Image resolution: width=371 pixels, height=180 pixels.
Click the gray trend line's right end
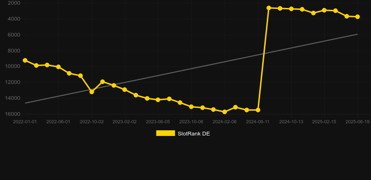(x=357, y=34)
